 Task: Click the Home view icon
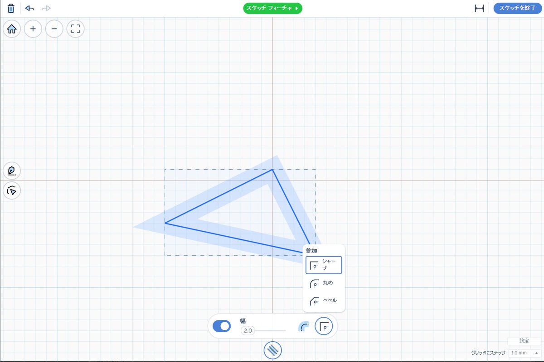[x=12, y=29]
